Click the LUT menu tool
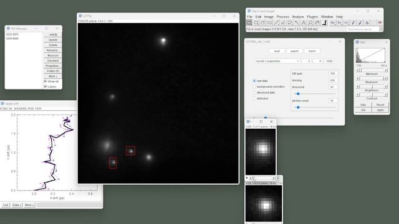Screen dimensions: 399x224 point(347,23)
